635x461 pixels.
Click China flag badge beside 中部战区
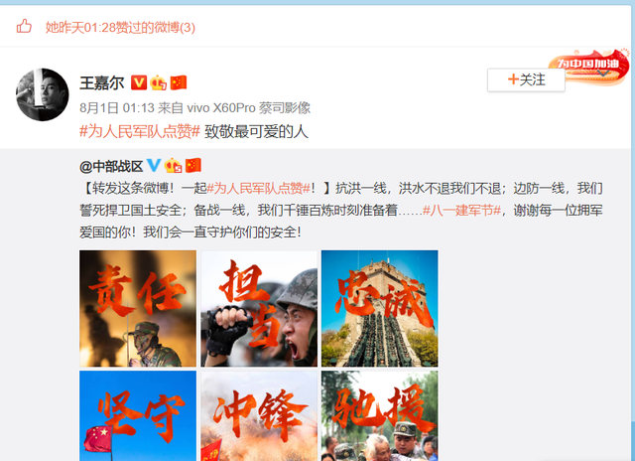pos(193,166)
